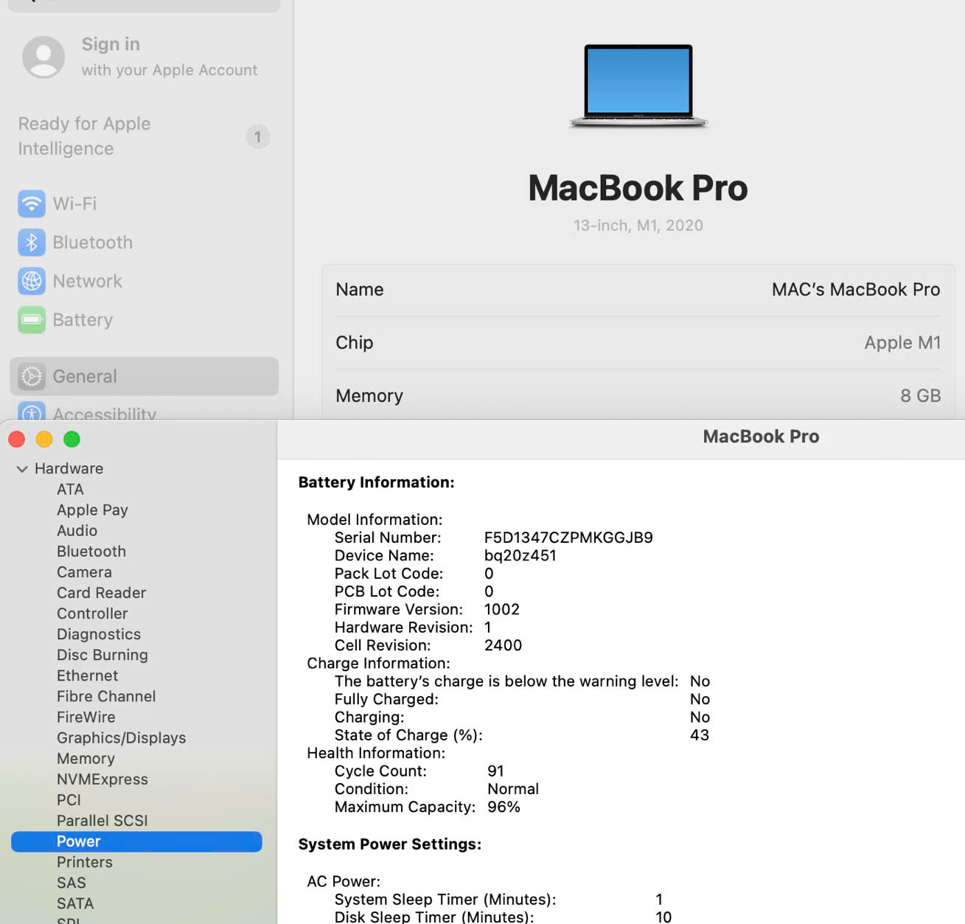Select Graphics/Displays in hardware list

[x=122, y=737]
